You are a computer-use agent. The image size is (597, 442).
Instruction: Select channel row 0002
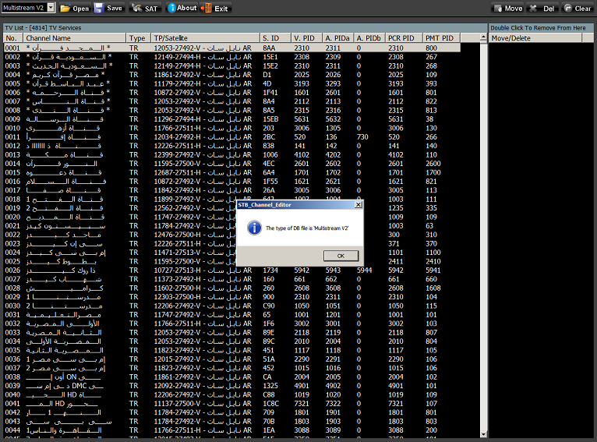pyautogui.click(x=232, y=57)
